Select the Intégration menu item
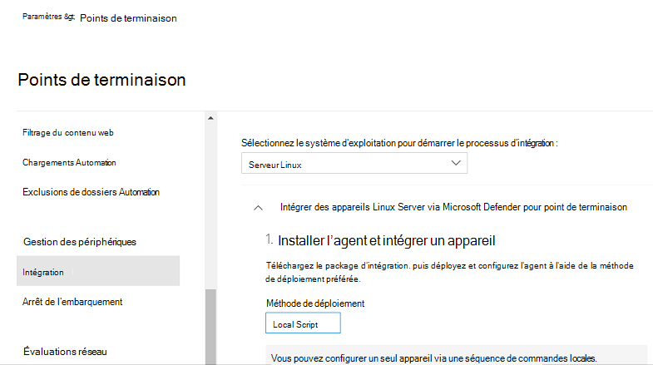Viewport: 653px width, 365px height. [98, 271]
